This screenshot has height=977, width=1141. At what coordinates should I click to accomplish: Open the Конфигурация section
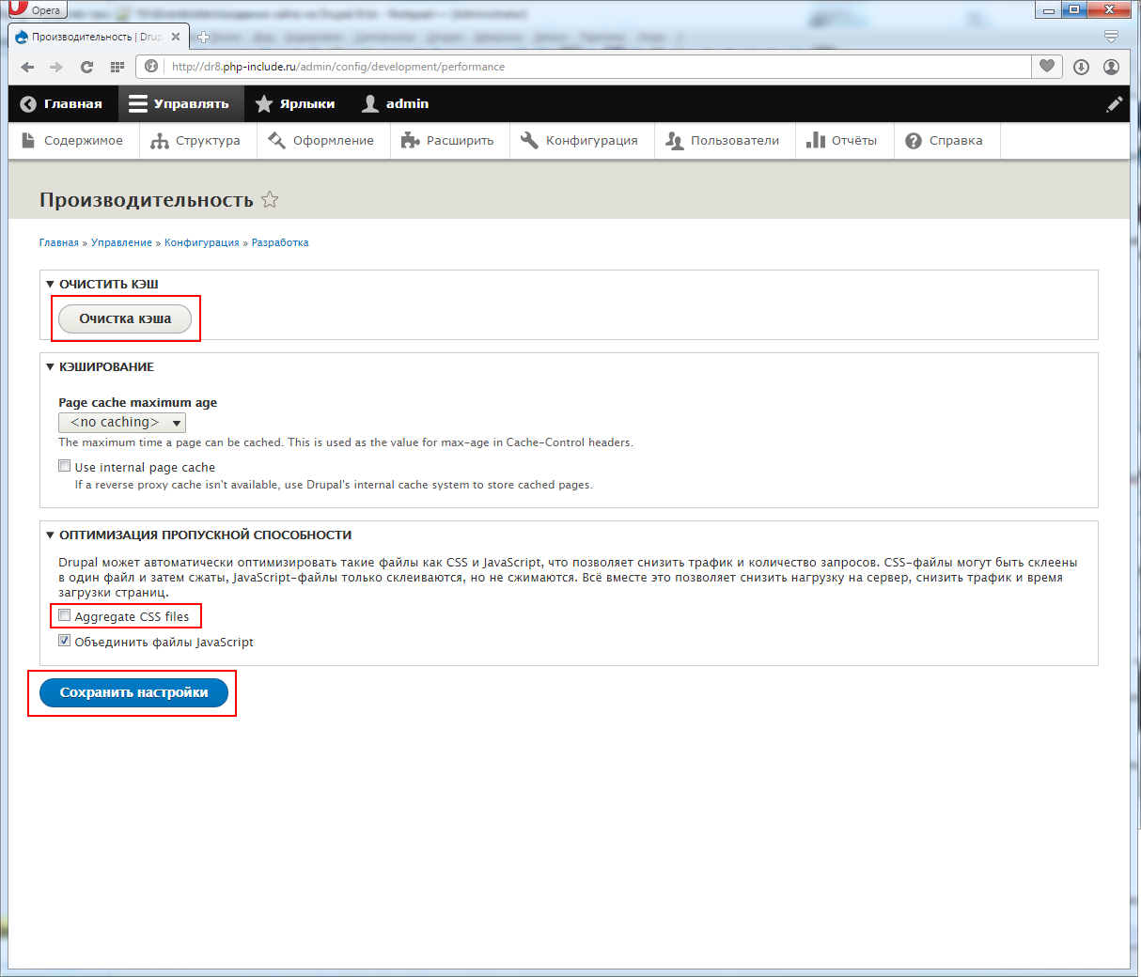pyautogui.click(x=581, y=141)
